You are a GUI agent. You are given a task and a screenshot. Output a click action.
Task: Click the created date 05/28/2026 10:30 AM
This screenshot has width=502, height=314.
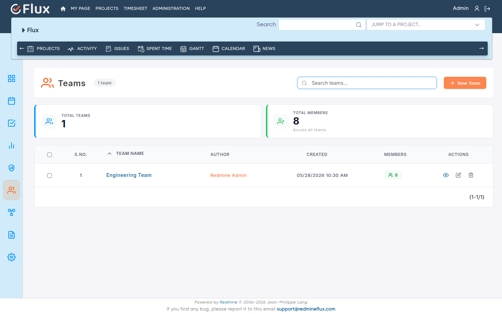[322, 175]
